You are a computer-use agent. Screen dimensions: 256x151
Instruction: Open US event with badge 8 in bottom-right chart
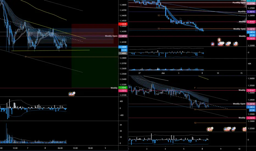point(233,129)
